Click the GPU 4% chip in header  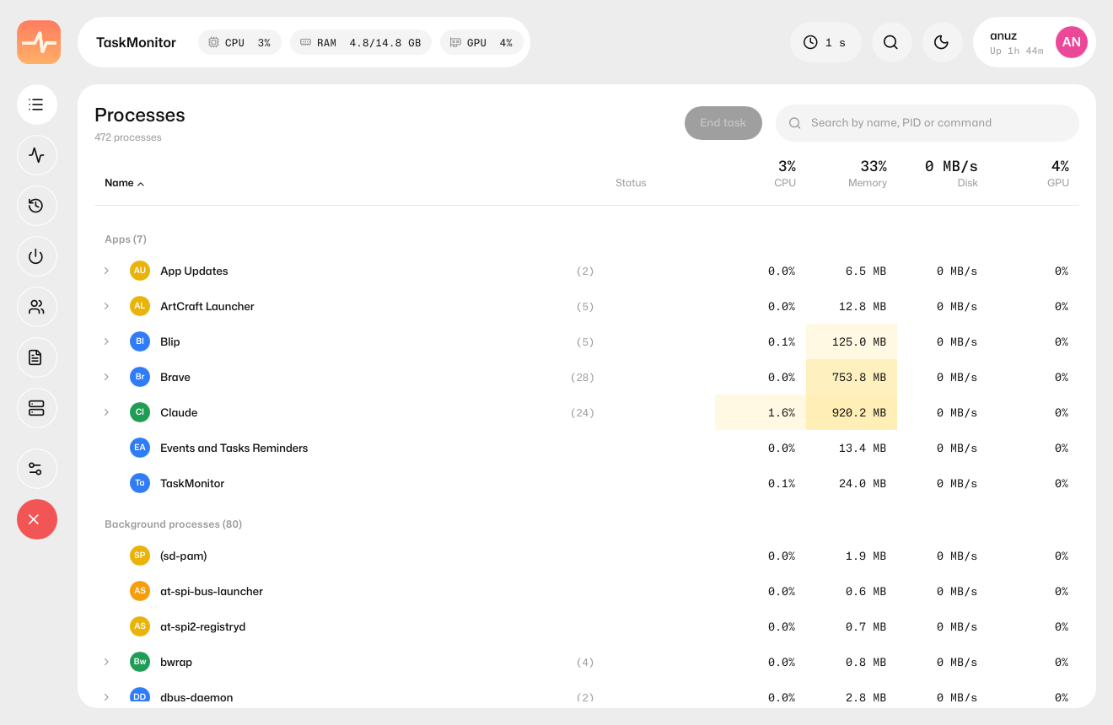tap(481, 42)
